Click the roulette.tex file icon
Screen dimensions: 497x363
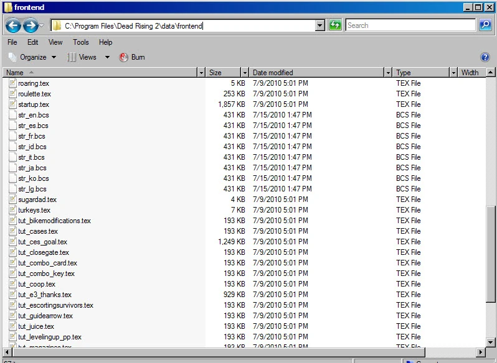tap(12, 94)
